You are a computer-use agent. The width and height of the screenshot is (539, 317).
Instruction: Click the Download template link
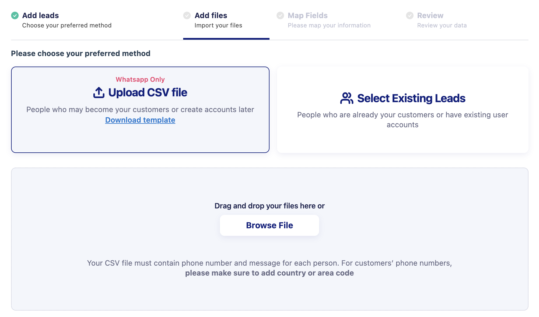point(140,120)
